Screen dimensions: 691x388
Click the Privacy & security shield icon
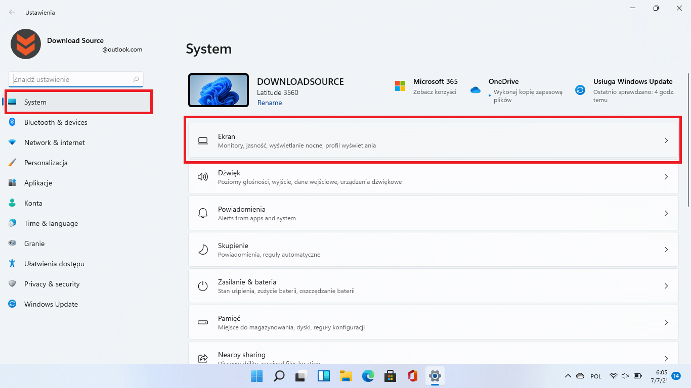[x=12, y=284]
